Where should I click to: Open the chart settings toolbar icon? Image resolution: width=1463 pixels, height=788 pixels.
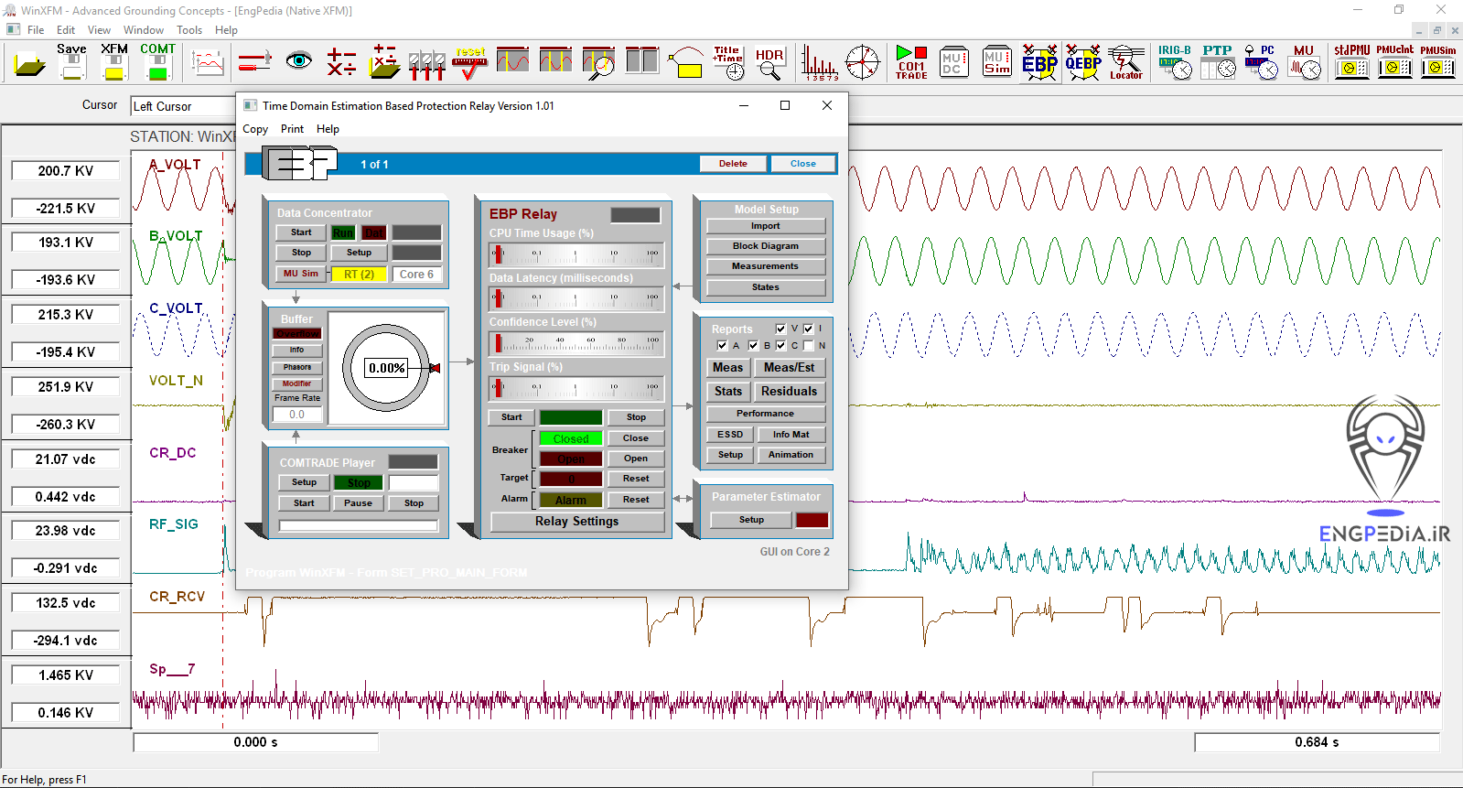coord(208,62)
